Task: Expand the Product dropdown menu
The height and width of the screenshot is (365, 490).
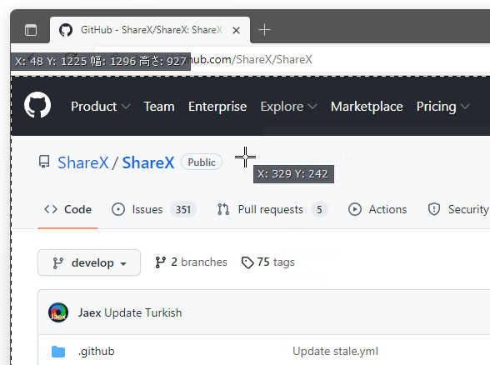Action: pos(100,107)
